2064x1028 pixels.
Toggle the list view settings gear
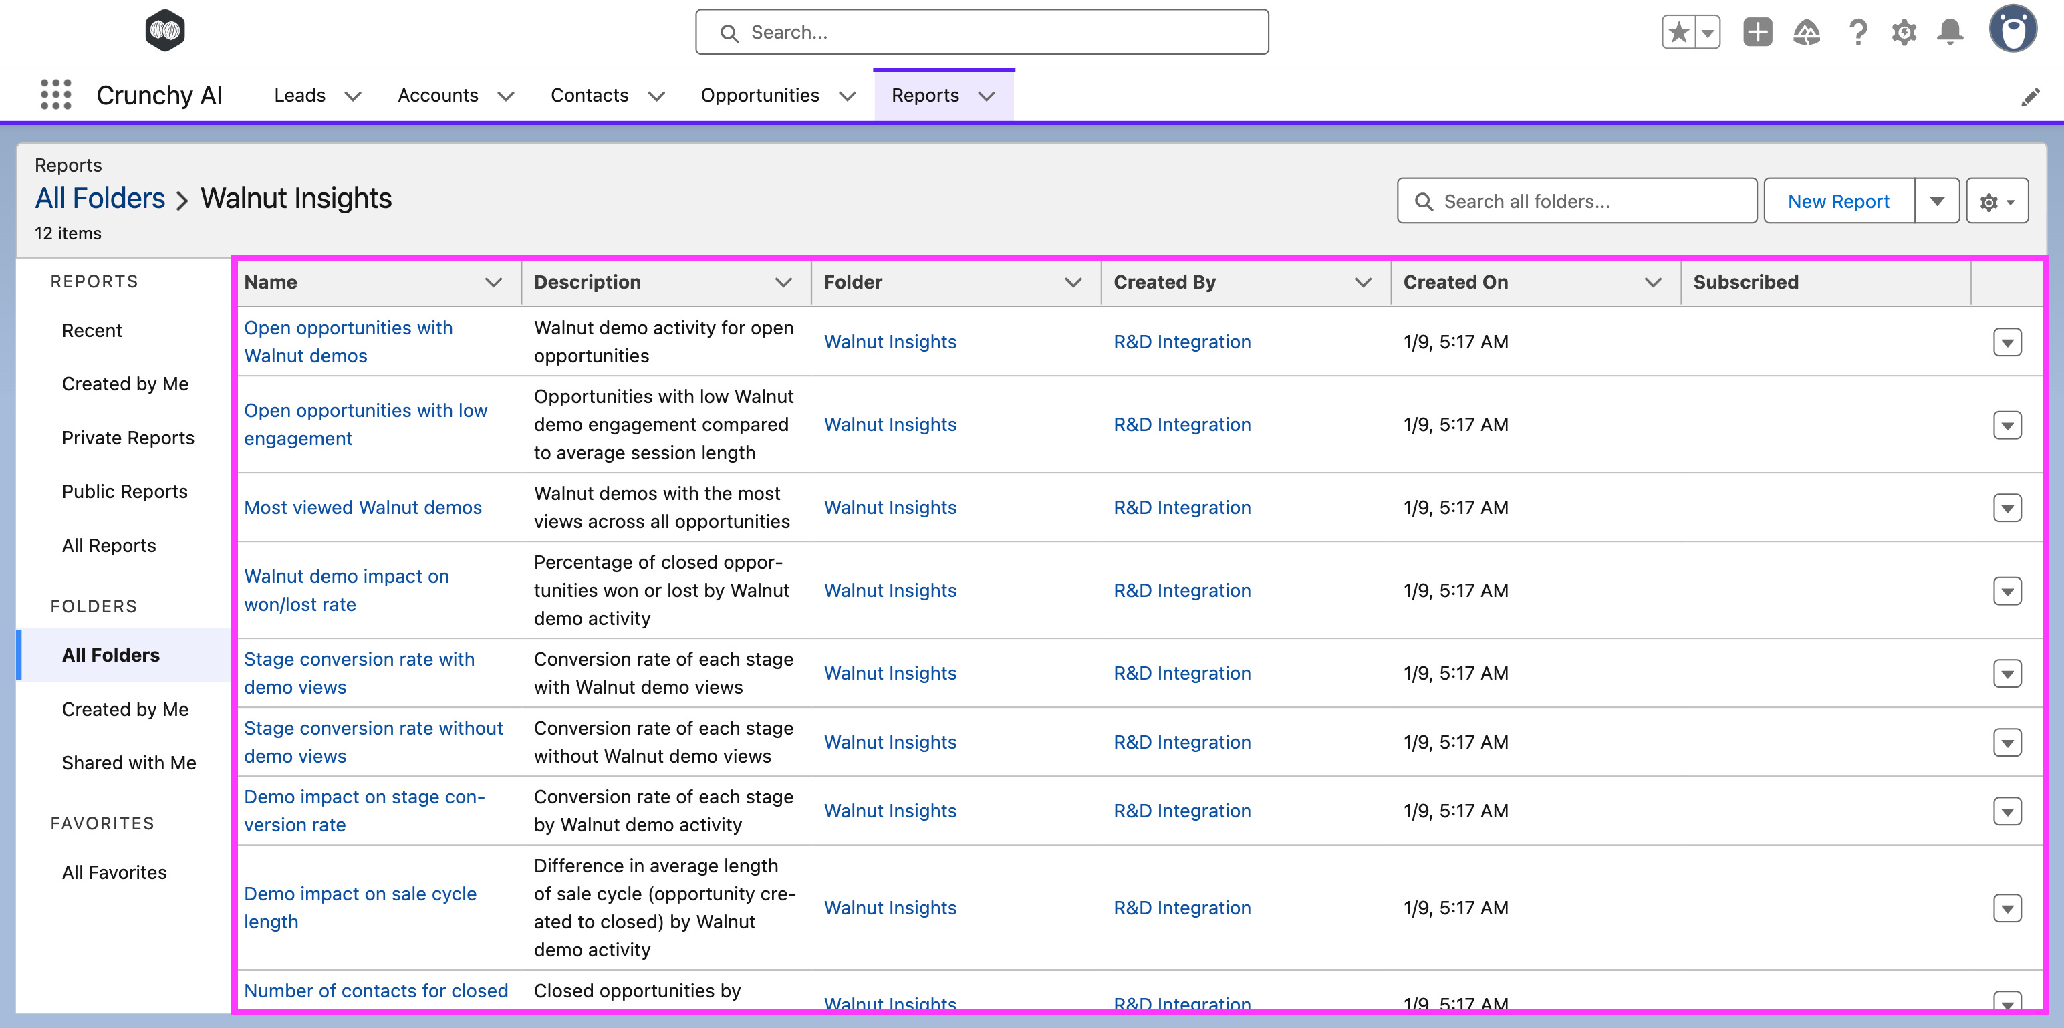pos(1996,201)
